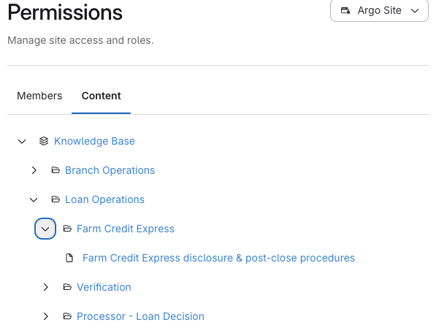Click the Branch Operations folder icon
Screen dimensions: 447x336
click(56, 170)
